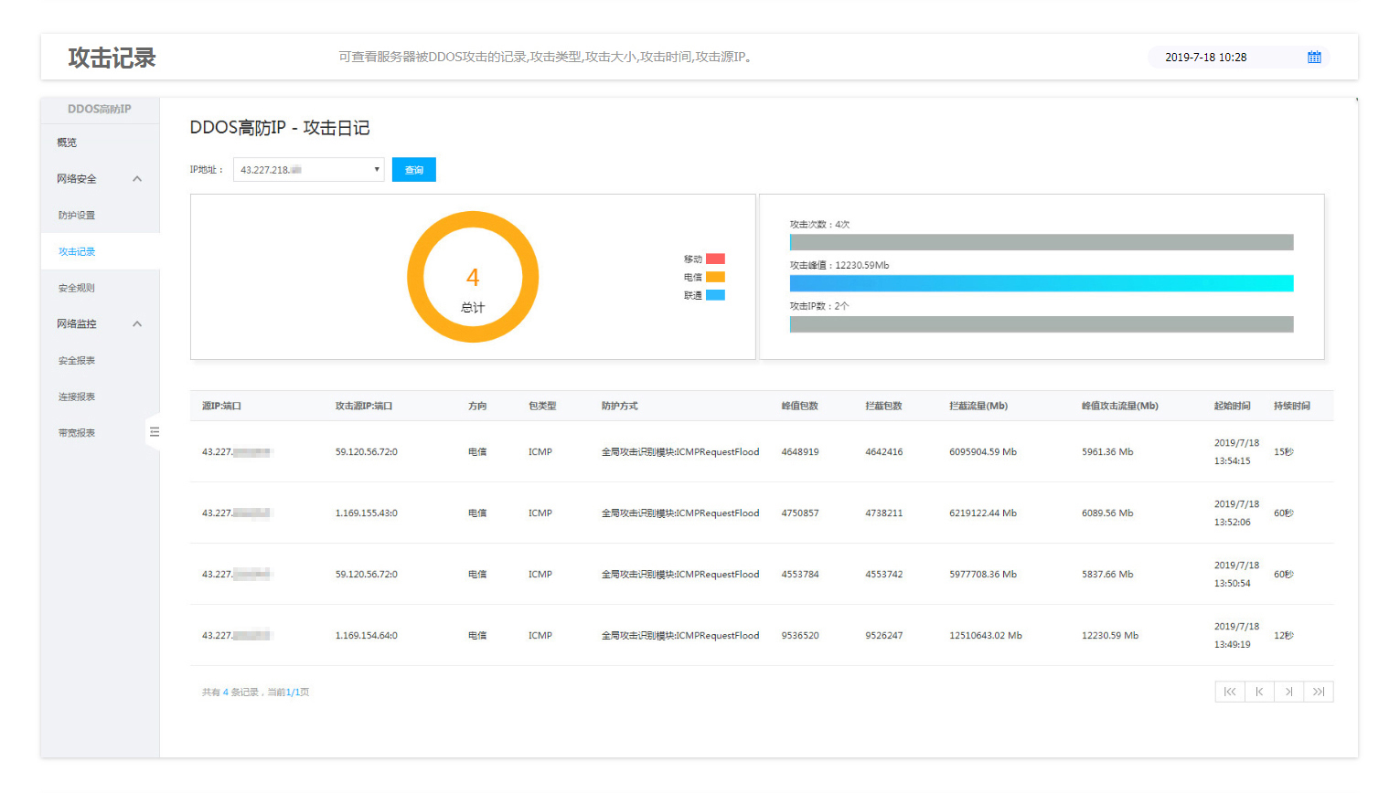Click attack source 1.169.155.43:0
The height and width of the screenshot is (793, 1400).
coord(366,513)
